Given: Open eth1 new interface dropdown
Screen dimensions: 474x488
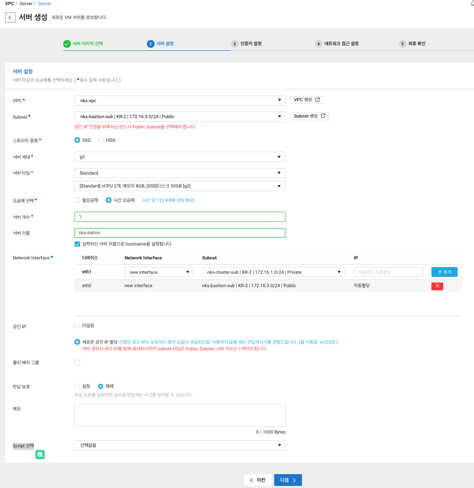Looking at the screenshot, I should pos(159,272).
